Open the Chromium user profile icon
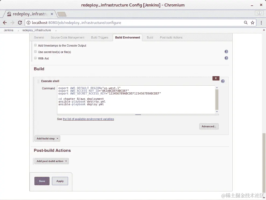 [x=259, y=13]
